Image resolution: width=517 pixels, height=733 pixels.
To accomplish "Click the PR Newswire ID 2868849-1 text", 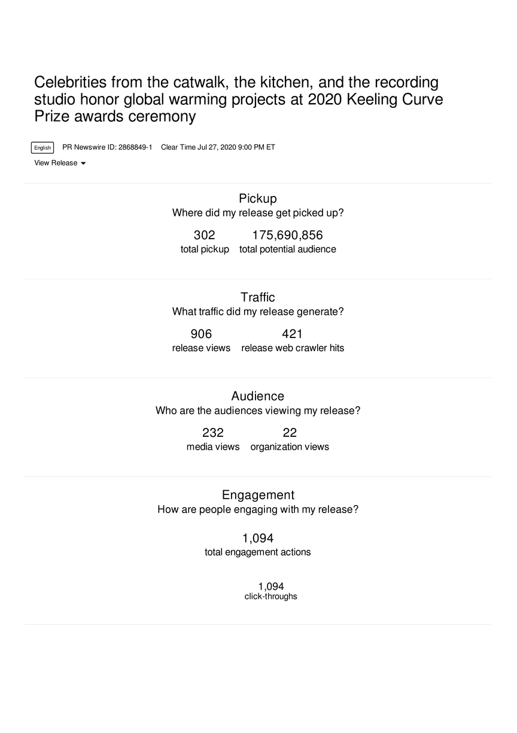I will 107,147.
